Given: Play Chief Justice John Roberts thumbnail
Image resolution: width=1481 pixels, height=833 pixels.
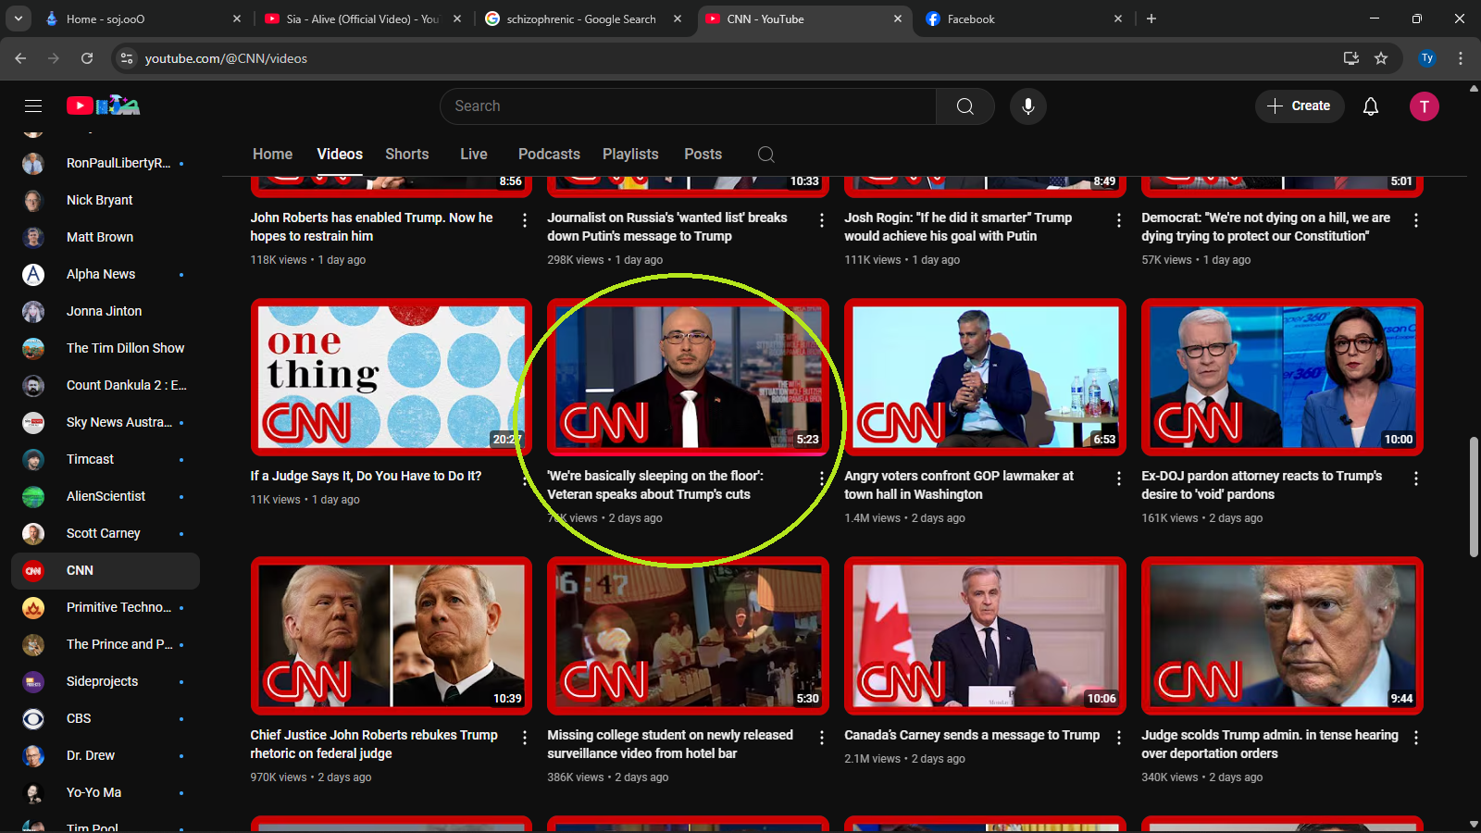Looking at the screenshot, I should (392, 636).
